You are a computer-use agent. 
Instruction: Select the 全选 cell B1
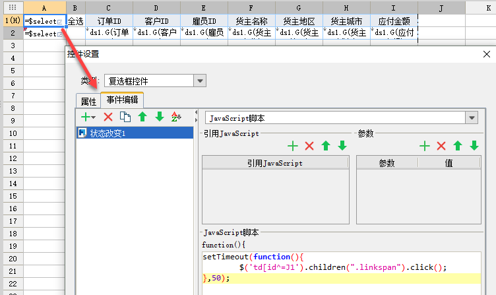coord(76,21)
